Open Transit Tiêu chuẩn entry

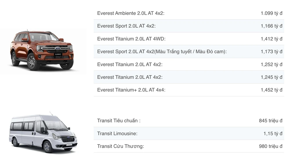pyautogui.click(x=119, y=121)
